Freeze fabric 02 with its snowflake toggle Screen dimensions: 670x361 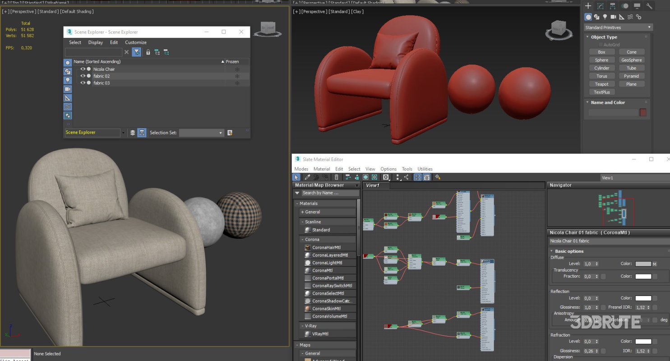click(x=237, y=76)
